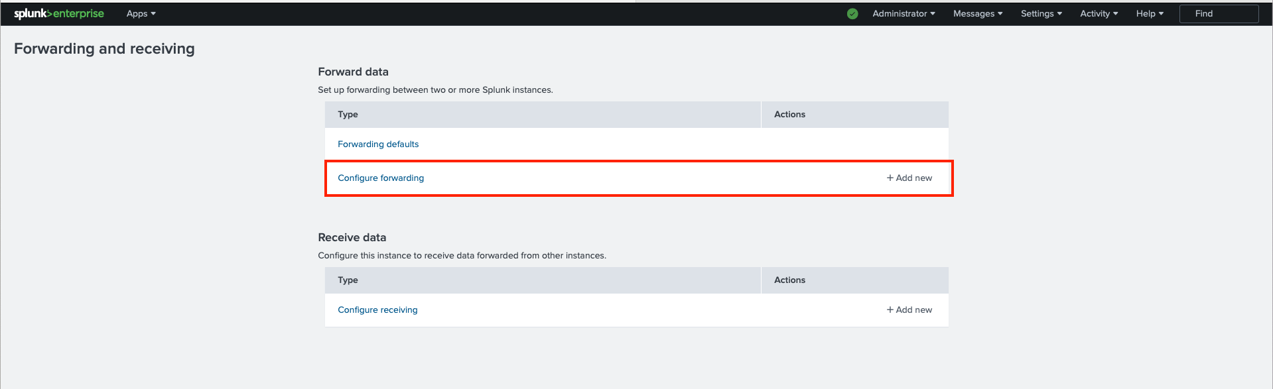Click the Forward data heading
1273x389 pixels.
click(x=353, y=72)
